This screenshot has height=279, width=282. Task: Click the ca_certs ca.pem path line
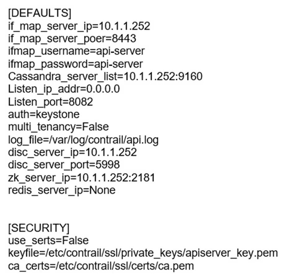[x=101, y=266]
